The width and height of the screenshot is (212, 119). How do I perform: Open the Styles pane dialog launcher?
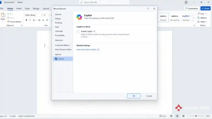pos(194,25)
